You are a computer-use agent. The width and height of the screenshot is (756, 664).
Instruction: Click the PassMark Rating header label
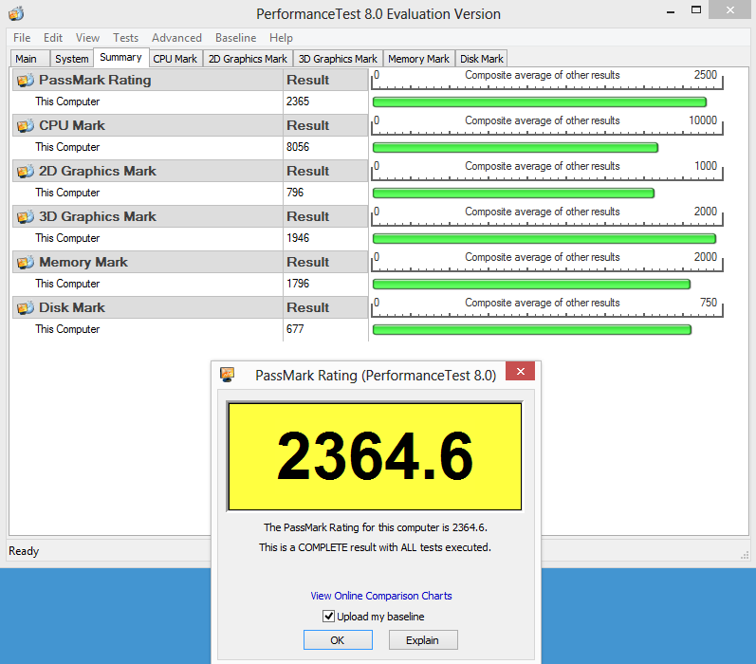tap(95, 80)
